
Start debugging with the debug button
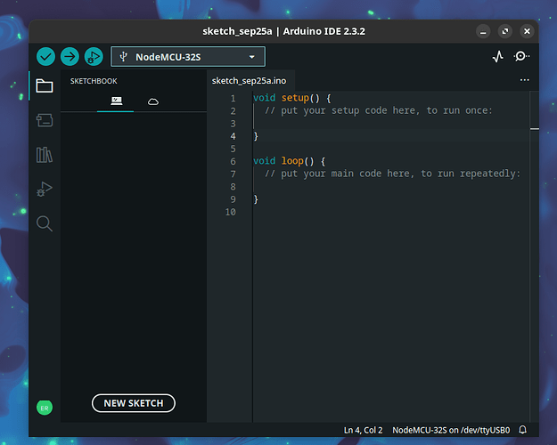pos(94,56)
